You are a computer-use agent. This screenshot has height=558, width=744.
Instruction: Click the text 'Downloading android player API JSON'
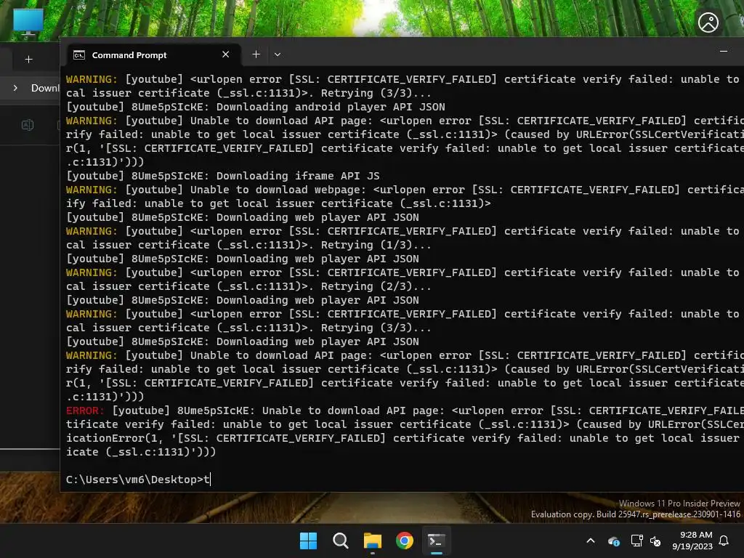point(331,107)
